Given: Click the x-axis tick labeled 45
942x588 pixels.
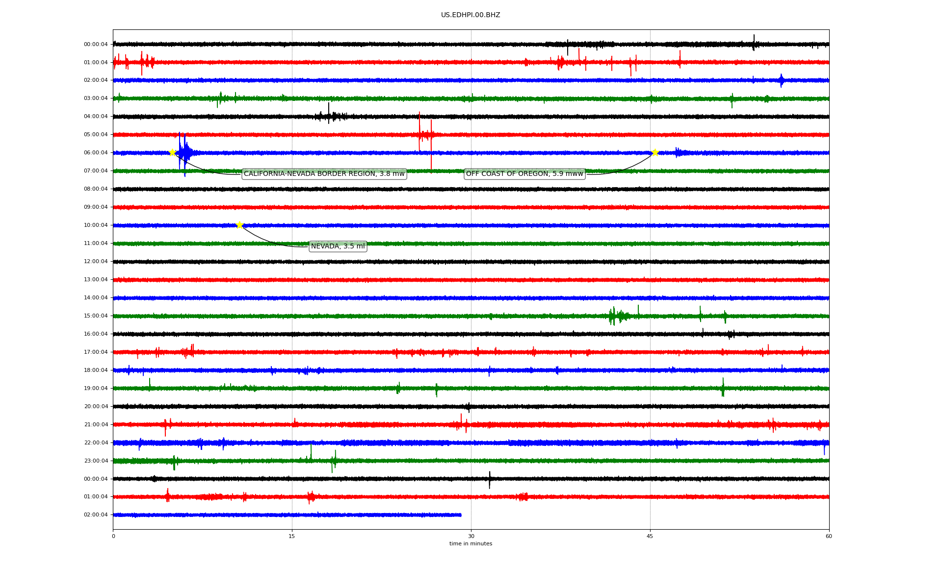Looking at the screenshot, I should [x=650, y=537].
